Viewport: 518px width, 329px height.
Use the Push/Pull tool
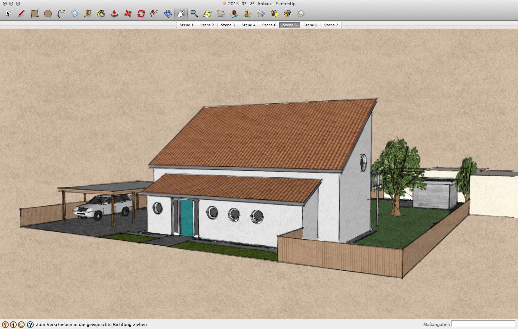(x=114, y=14)
